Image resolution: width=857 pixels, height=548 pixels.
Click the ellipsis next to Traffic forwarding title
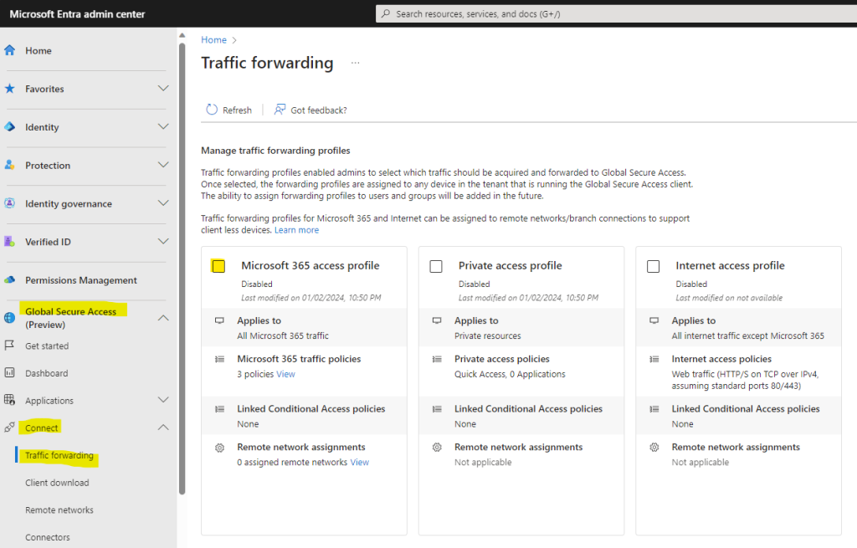[x=355, y=63]
